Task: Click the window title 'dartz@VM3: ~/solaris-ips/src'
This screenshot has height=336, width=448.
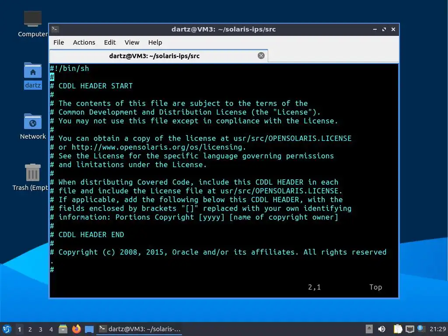Action: (224, 29)
